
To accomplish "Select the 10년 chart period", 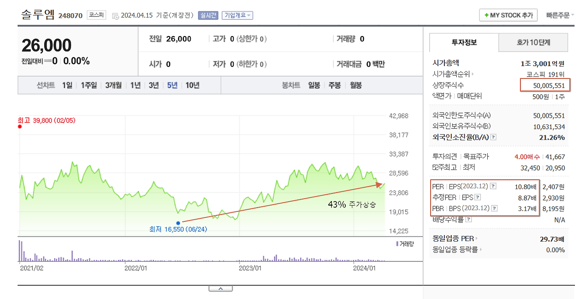I will [191, 85].
